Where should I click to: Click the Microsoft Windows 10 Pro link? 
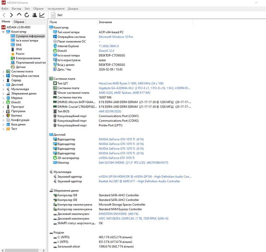click(116, 37)
